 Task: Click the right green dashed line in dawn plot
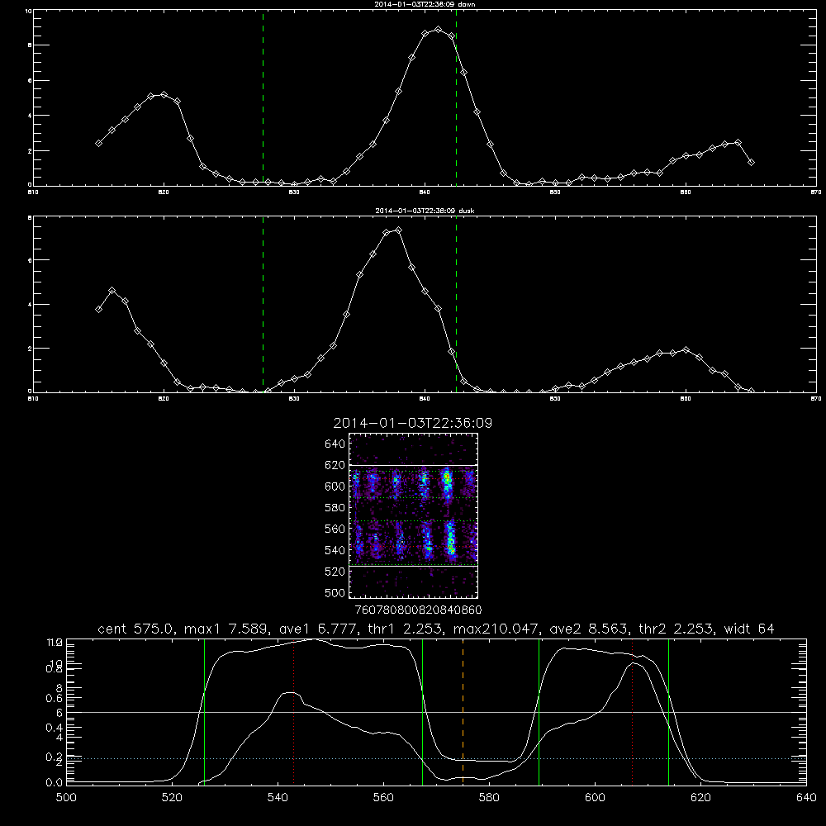pyautogui.click(x=456, y=98)
